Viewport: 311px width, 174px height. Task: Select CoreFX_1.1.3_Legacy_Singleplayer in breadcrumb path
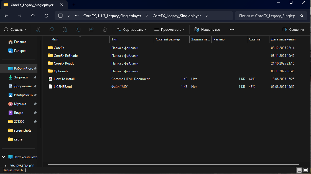[x=112, y=16]
